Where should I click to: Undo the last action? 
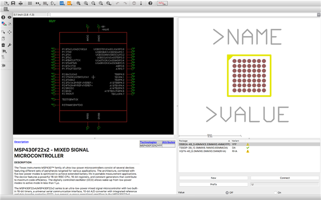[x=118, y=3]
